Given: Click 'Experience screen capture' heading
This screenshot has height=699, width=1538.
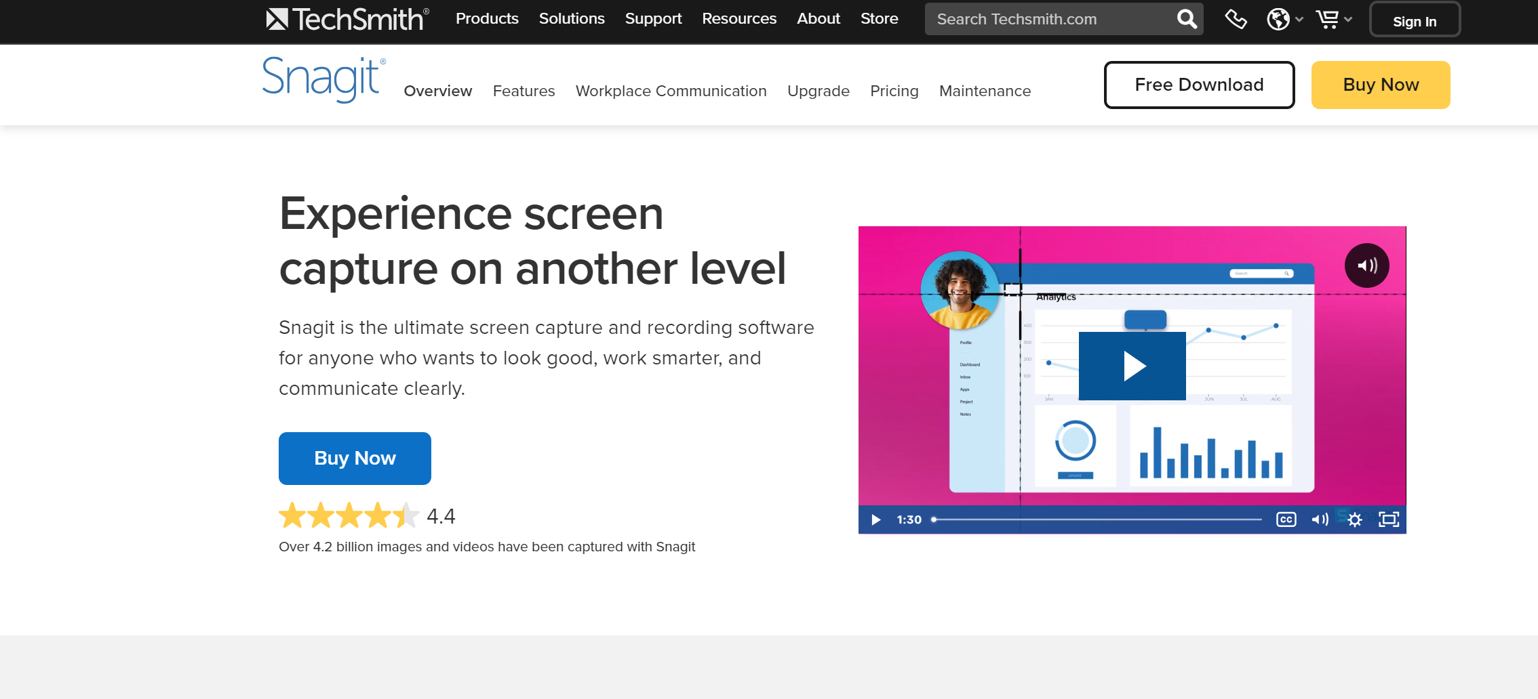Looking at the screenshot, I should [532, 241].
